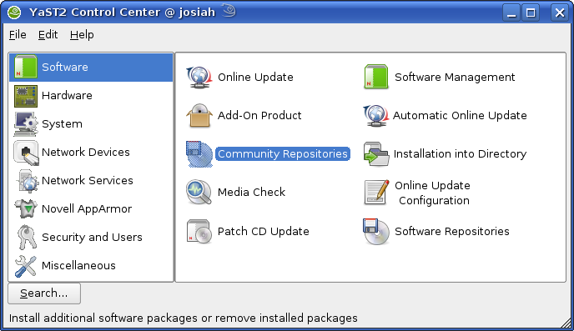574x331 pixels.
Task: Click the YaST logo in title bar
Action: [x=14, y=13]
